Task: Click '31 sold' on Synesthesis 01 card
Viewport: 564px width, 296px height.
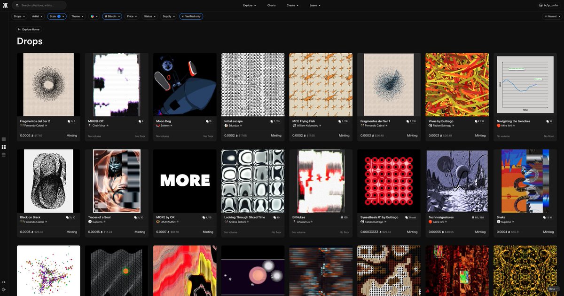Action: pos(412,217)
